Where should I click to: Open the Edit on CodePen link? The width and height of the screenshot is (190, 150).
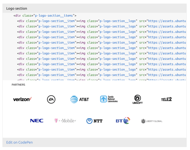tap(19, 142)
